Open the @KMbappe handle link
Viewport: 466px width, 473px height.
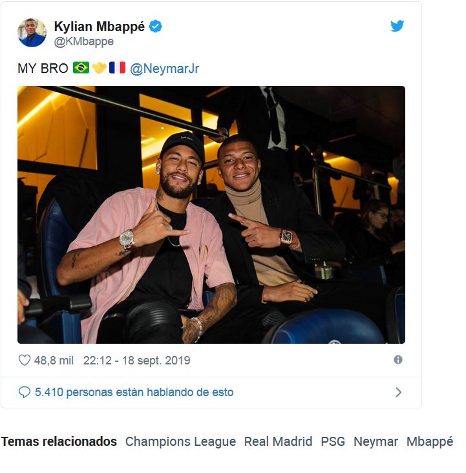click(x=83, y=41)
